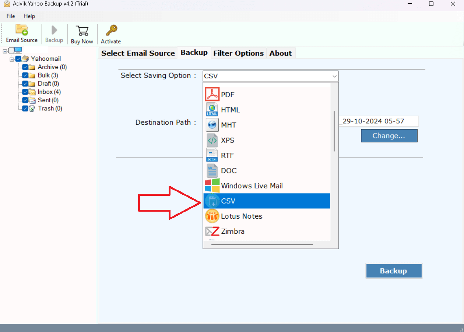
Task: Click the format list horizontal scrollbar
Action: (x=262, y=244)
